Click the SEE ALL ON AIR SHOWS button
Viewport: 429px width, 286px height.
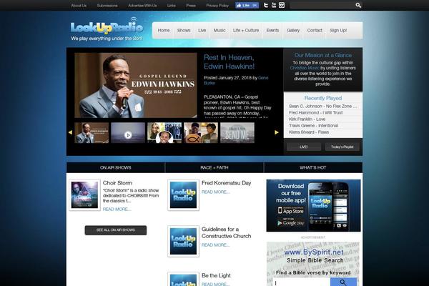[x=115, y=230]
